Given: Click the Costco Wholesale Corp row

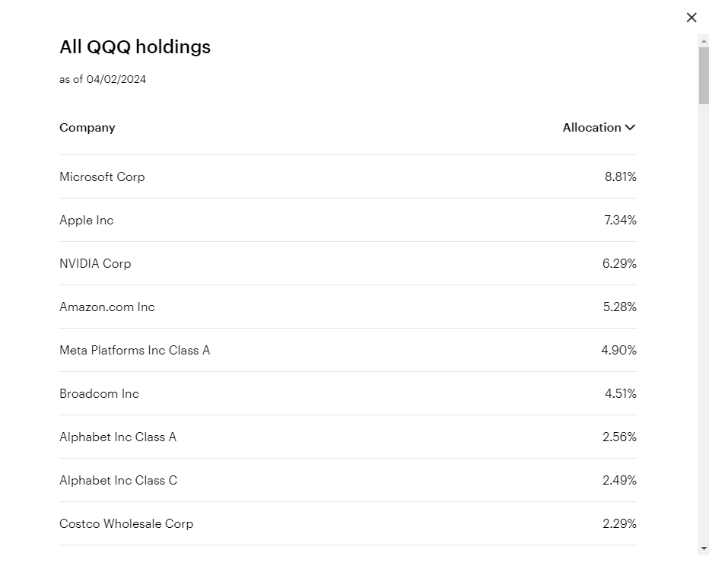Looking at the screenshot, I should 126,523.
